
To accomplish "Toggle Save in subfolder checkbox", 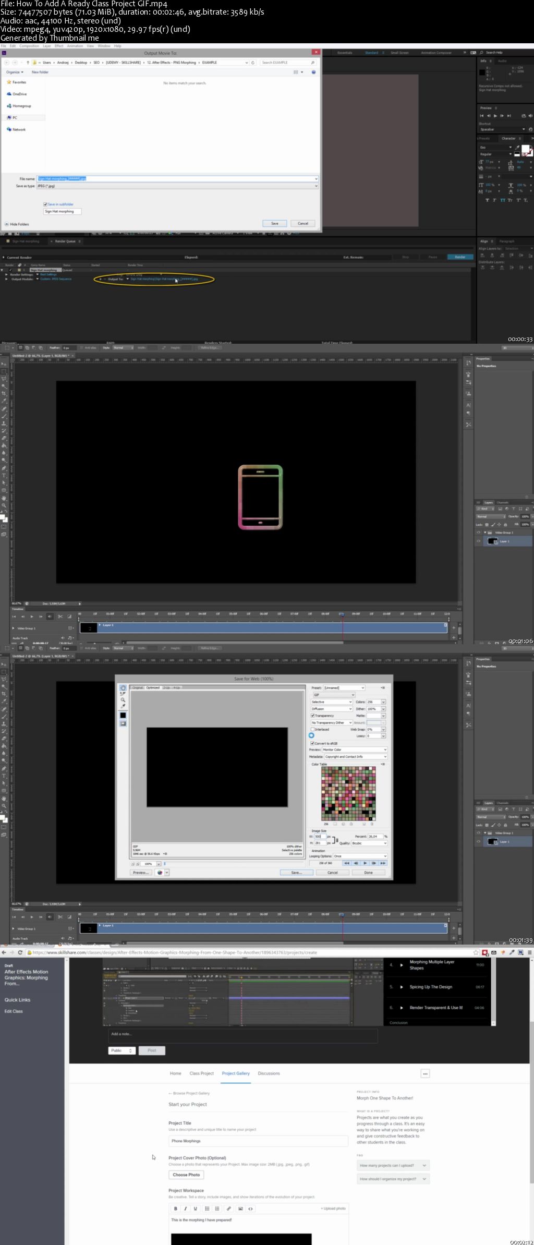I will pos(45,204).
